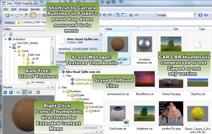Click the favorites star icon
The image size is (212, 134).
[x=39, y=15]
